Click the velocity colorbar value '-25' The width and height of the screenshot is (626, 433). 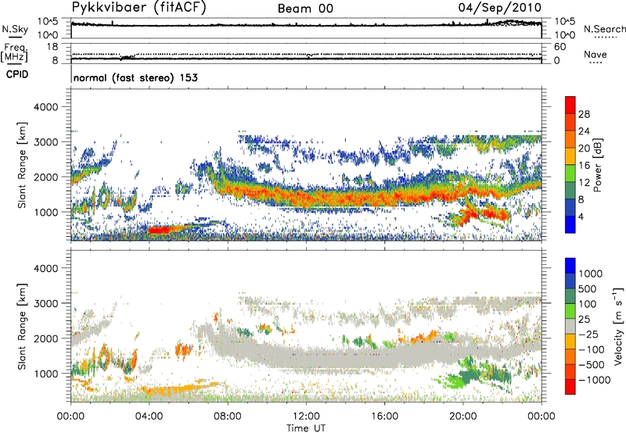(x=589, y=334)
